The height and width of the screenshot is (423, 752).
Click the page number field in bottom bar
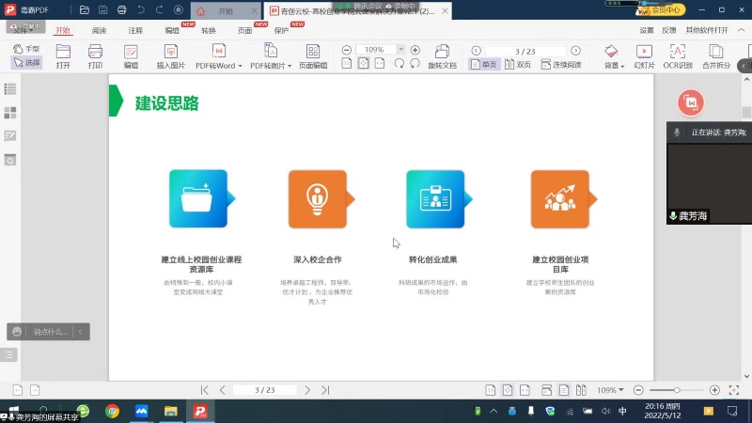[265, 390]
